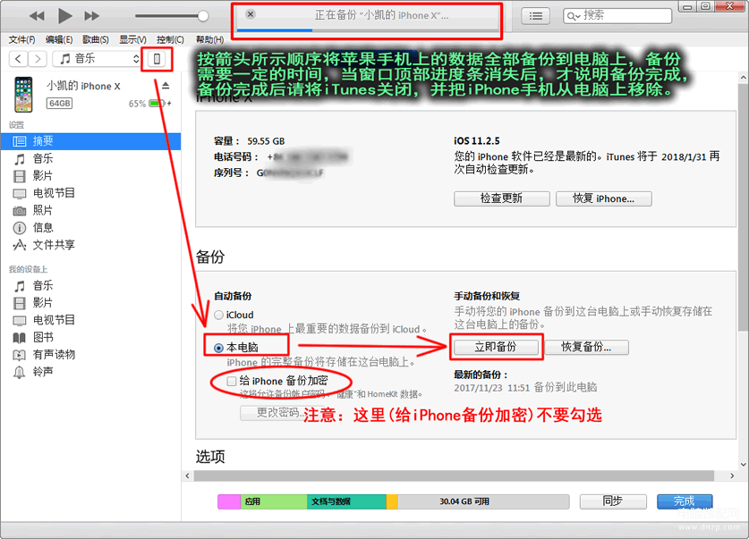Click the horizontal scrollbar track
Image resolution: width=749 pixels, height=539 pixels.
click(x=454, y=476)
